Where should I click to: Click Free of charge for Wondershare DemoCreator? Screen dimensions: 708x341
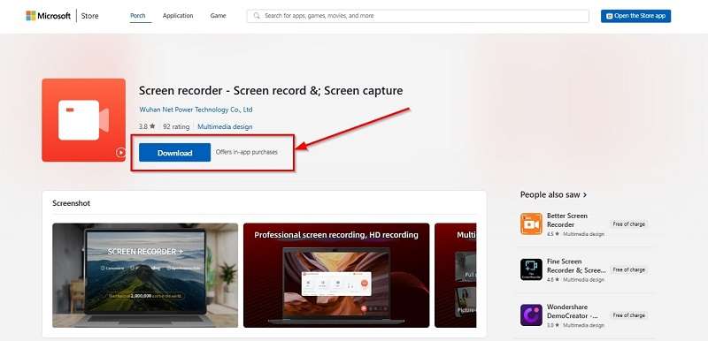click(x=628, y=315)
